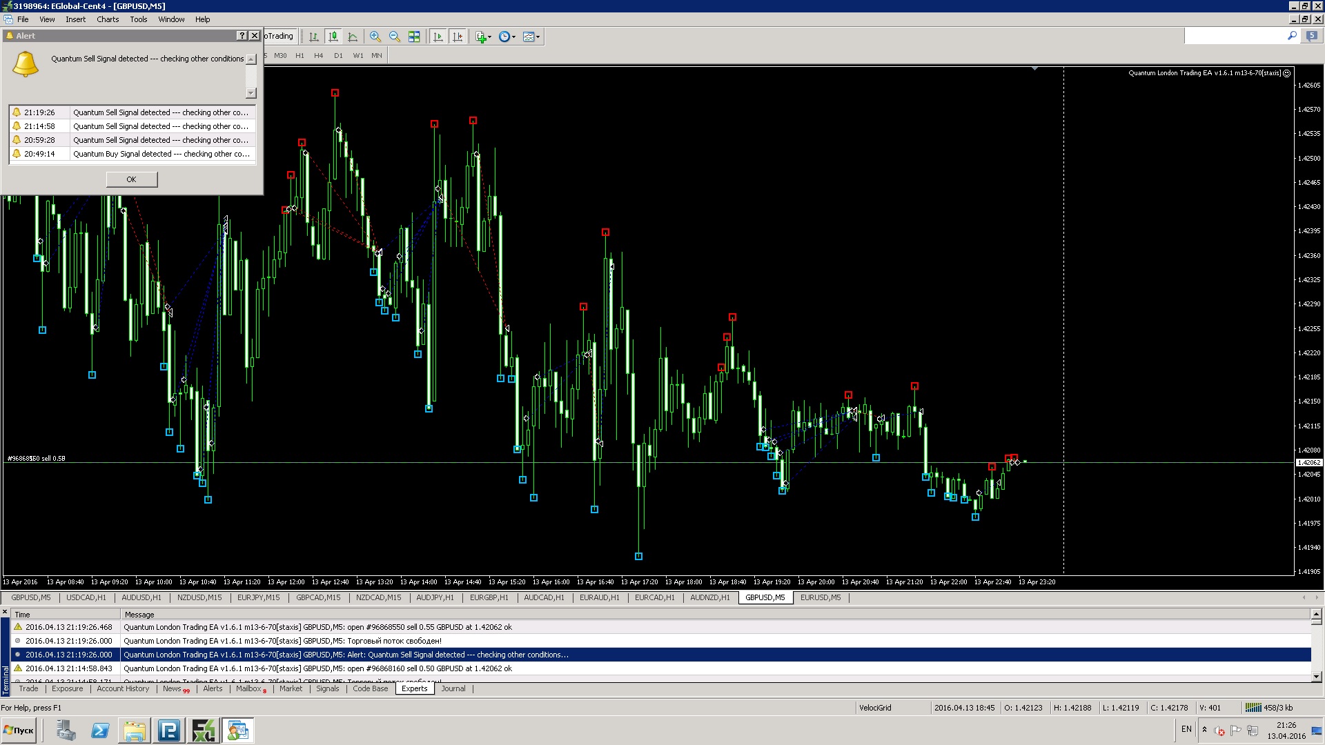The width and height of the screenshot is (1325, 745).
Task: Select the 21:14:58 alert row
Action: [132, 126]
